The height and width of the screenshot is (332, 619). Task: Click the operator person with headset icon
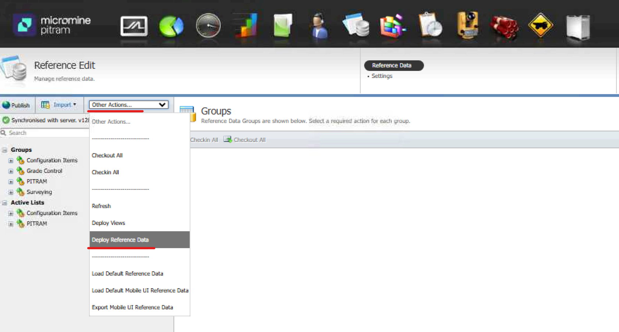319,26
